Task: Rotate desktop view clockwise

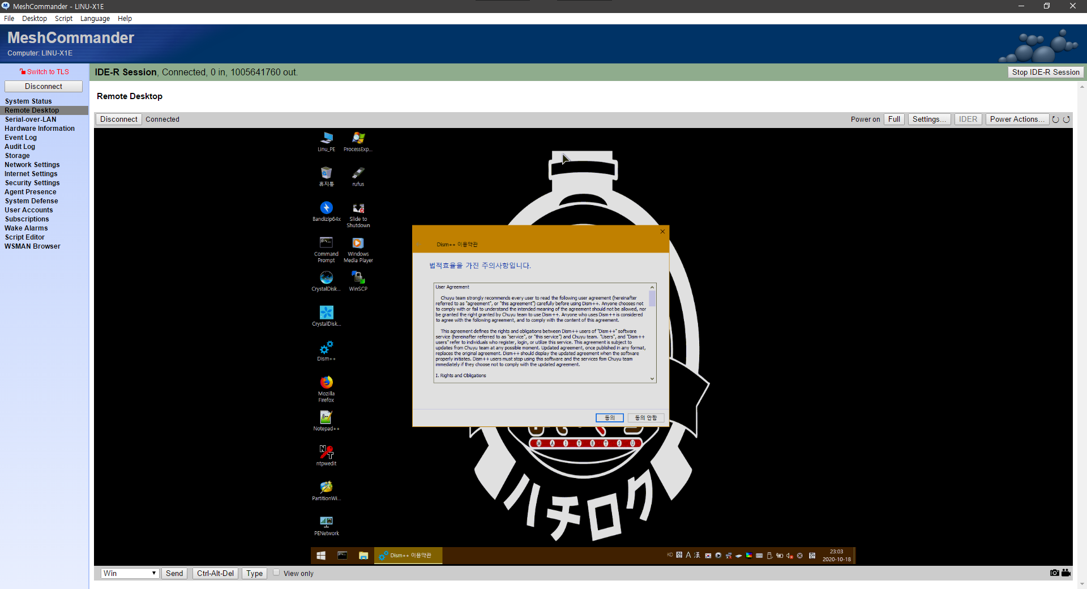Action: 1067,119
